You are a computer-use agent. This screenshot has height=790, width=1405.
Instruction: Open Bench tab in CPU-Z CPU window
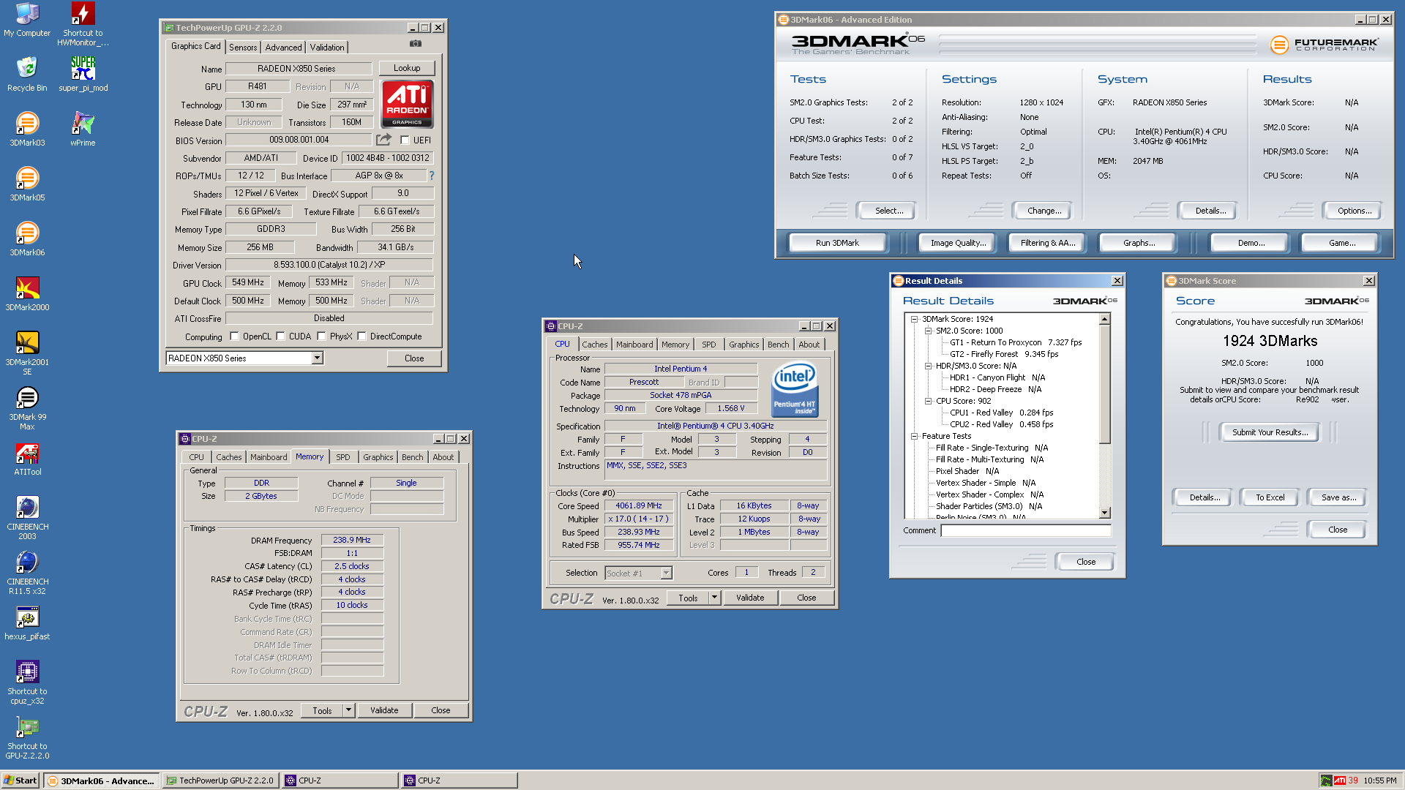[x=778, y=345]
